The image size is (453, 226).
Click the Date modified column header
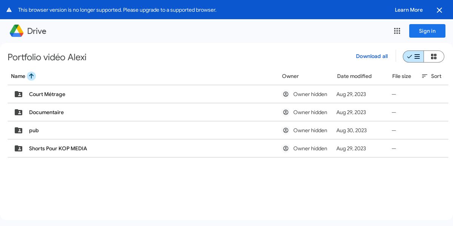tap(354, 76)
